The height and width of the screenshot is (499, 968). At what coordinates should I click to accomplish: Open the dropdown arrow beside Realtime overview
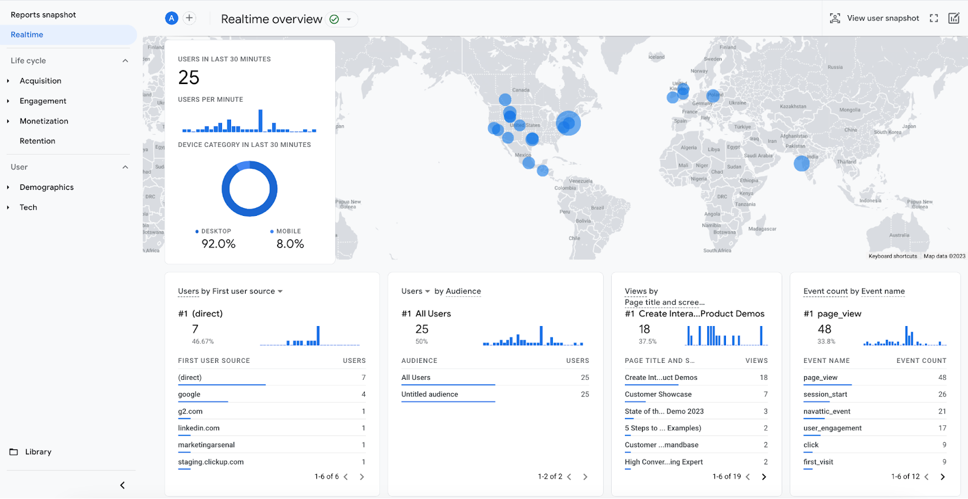(x=349, y=19)
